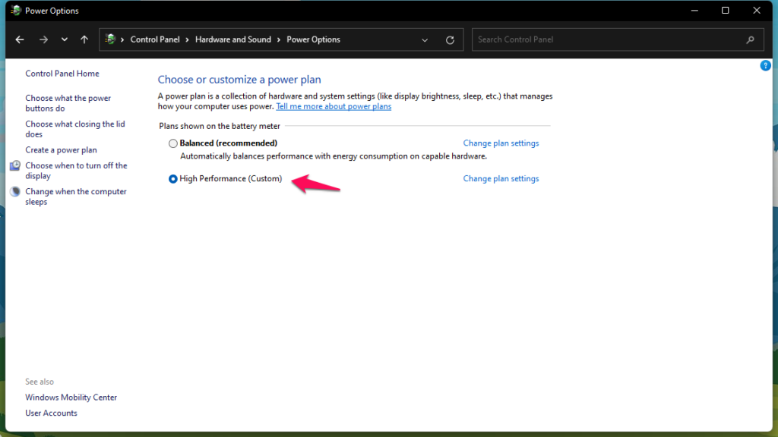Click the search magnifier icon
The image size is (778, 437).
pos(750,39)
